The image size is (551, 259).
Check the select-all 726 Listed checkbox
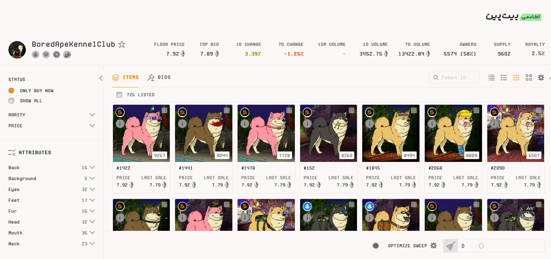[x=119, y=95]
